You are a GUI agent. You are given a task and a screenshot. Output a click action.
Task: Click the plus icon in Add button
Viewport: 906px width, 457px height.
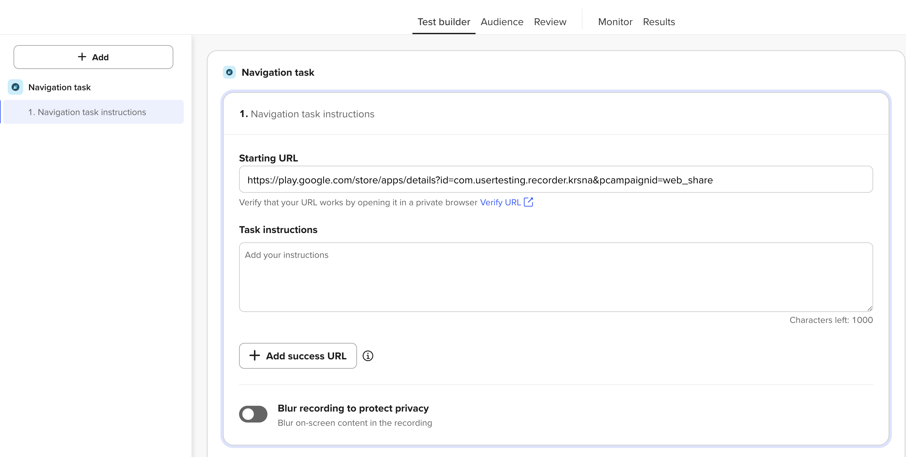coord(82,57)
